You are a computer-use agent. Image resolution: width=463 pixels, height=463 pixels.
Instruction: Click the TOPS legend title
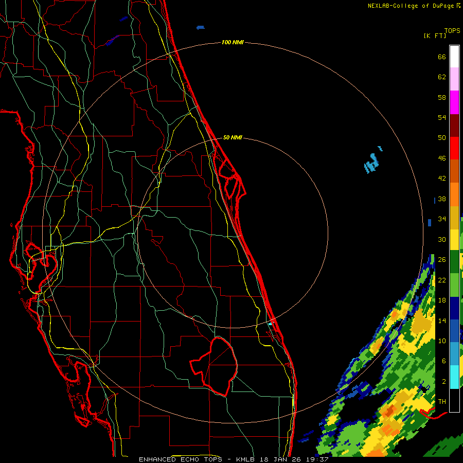point(452,31)
